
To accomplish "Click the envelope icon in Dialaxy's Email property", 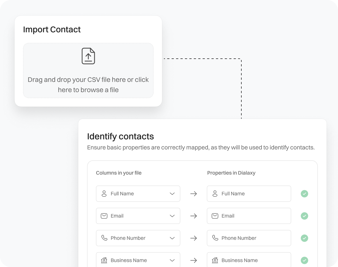I will 215,216.
